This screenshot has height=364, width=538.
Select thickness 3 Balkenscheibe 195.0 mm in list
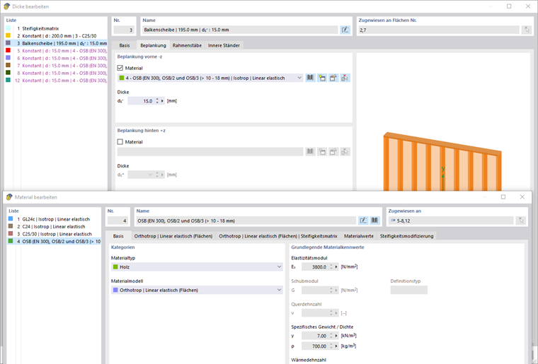56,43
